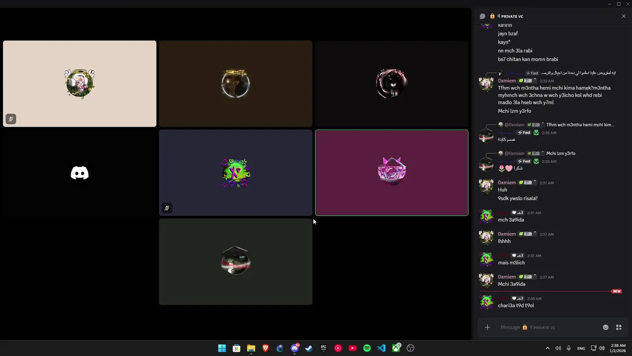
Task: Open Microsoft Store from the taskbar
Action: [x=237, y=348]
